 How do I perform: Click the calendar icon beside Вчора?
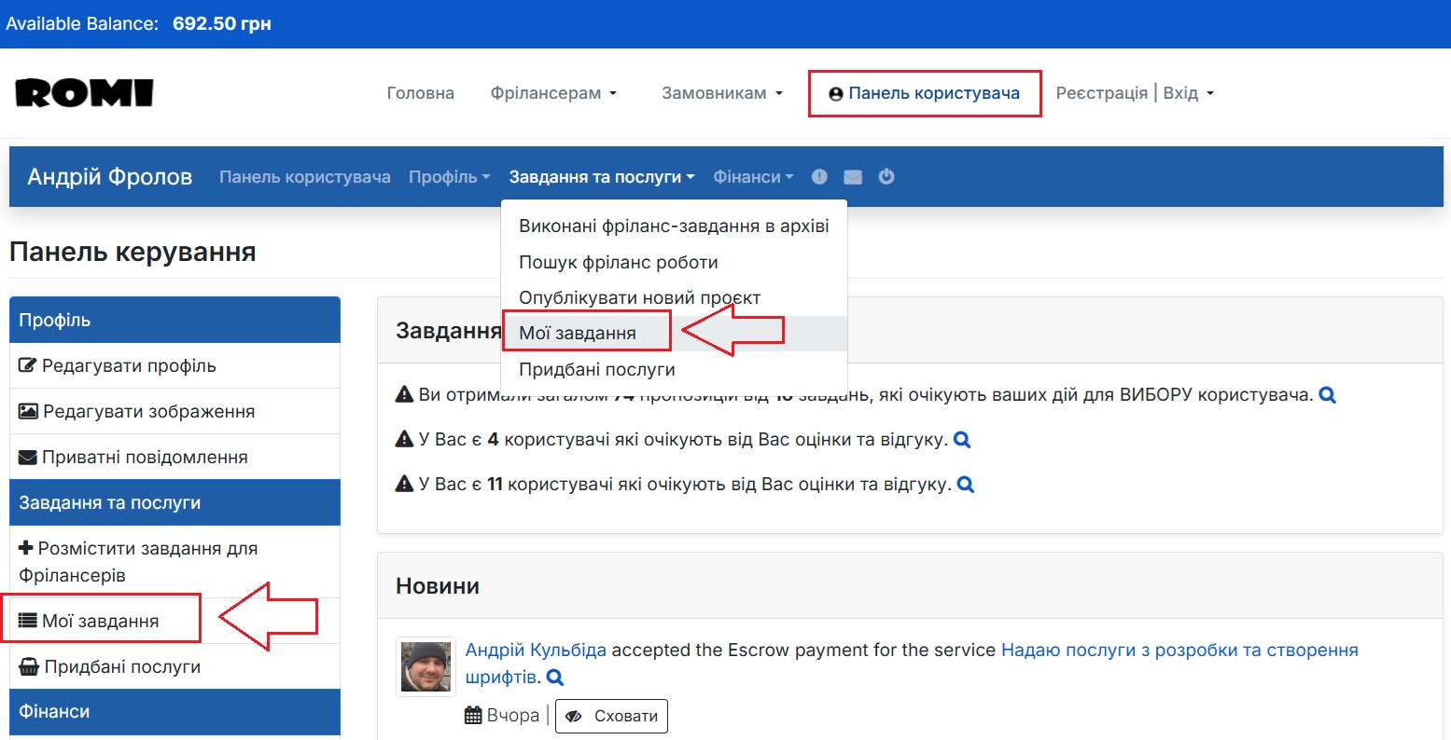click(472, 714)
